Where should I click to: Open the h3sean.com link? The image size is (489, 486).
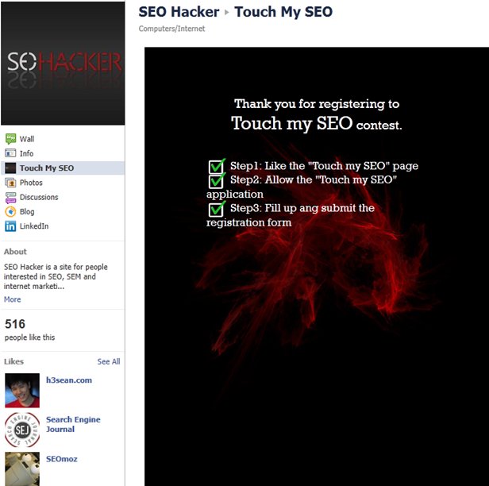69,380
